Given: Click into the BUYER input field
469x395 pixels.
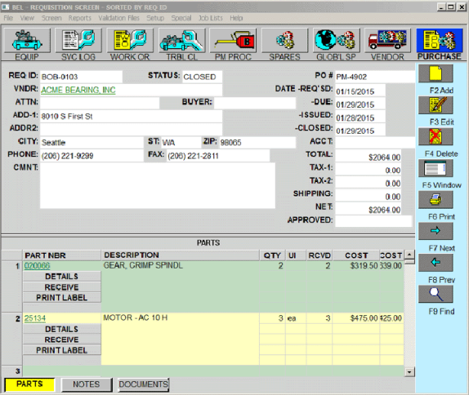Looking at the screenshot, I should click(255, 103).
